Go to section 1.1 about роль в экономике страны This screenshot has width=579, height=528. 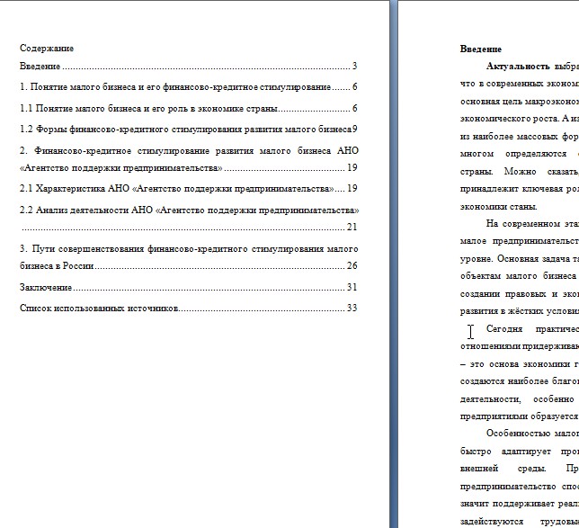(188, 108)
